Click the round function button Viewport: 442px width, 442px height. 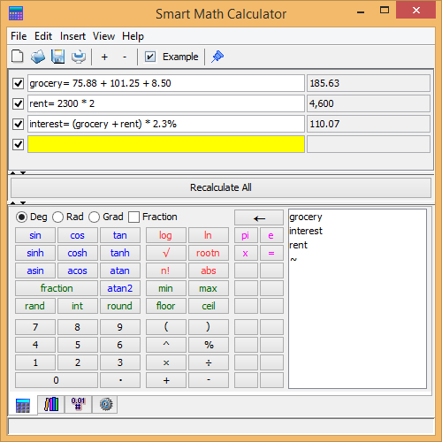(120, 306)
